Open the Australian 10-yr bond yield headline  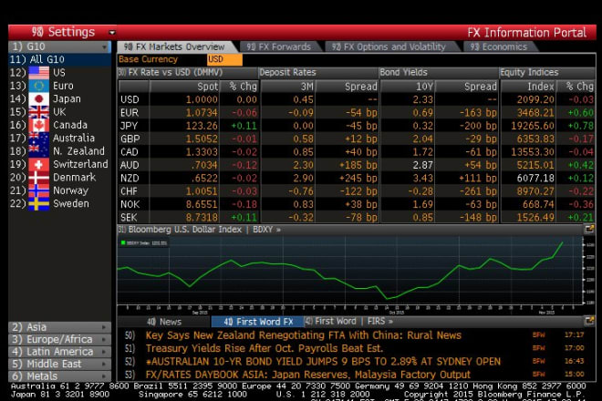coord(323,362)
